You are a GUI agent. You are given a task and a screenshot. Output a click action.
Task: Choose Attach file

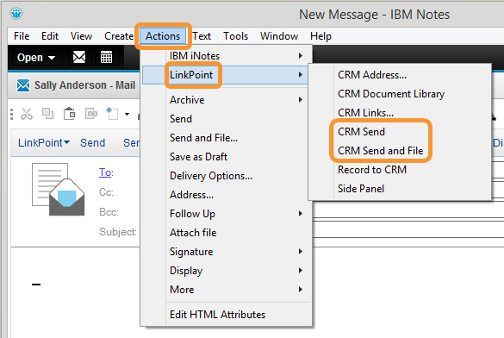(x=226, y=233)
